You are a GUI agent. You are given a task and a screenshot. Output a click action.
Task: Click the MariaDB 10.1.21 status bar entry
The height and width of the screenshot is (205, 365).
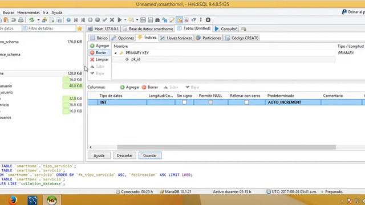tap(176, 192)
